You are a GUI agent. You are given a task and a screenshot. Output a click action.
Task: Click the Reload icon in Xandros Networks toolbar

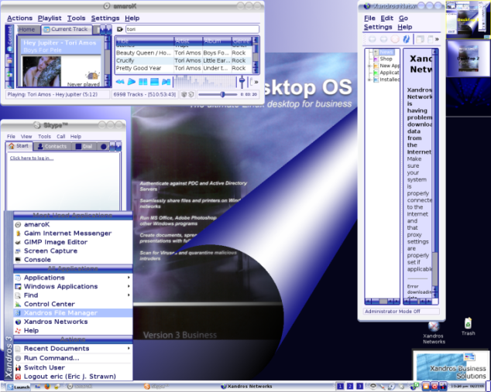tap(406, 39)
